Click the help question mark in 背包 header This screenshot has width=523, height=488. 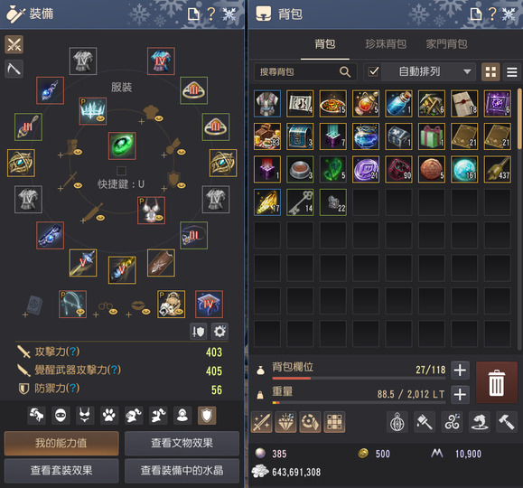click(x=492, y=14)
